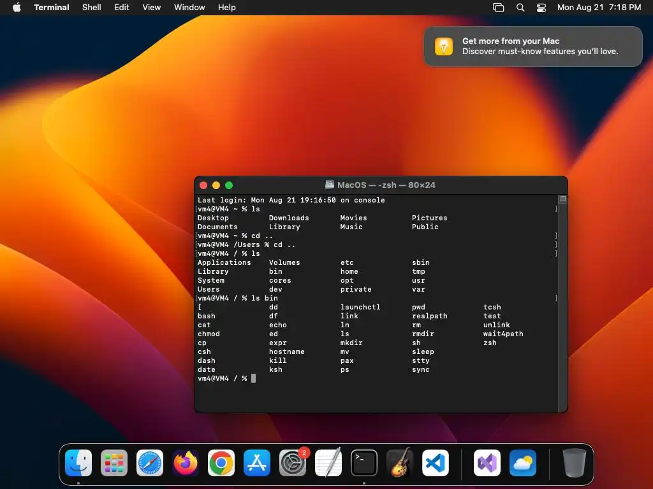Open TextEdit from the Dock
Image resolution: width=653 pixels, height=489 pixels.
328,463
